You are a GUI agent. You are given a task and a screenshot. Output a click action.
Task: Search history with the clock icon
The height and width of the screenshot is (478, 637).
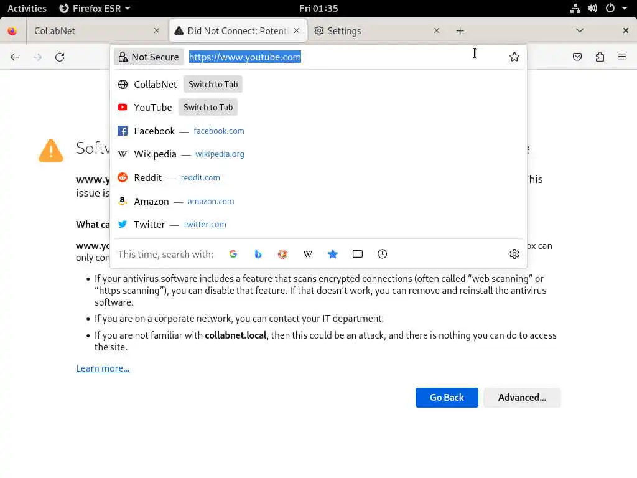pyautogui.click(x=383, y=254)
